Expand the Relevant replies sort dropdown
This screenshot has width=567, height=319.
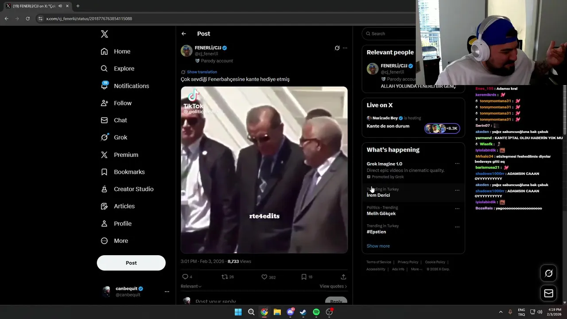191,286
